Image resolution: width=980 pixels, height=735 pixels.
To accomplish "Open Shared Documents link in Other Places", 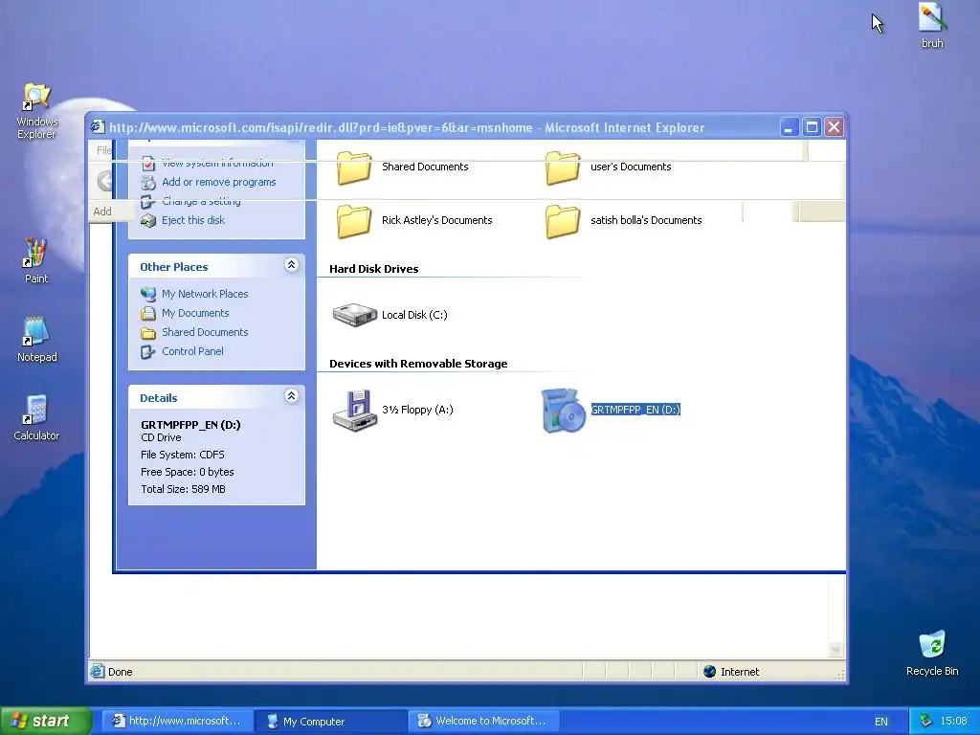I will tap(205, 332).
